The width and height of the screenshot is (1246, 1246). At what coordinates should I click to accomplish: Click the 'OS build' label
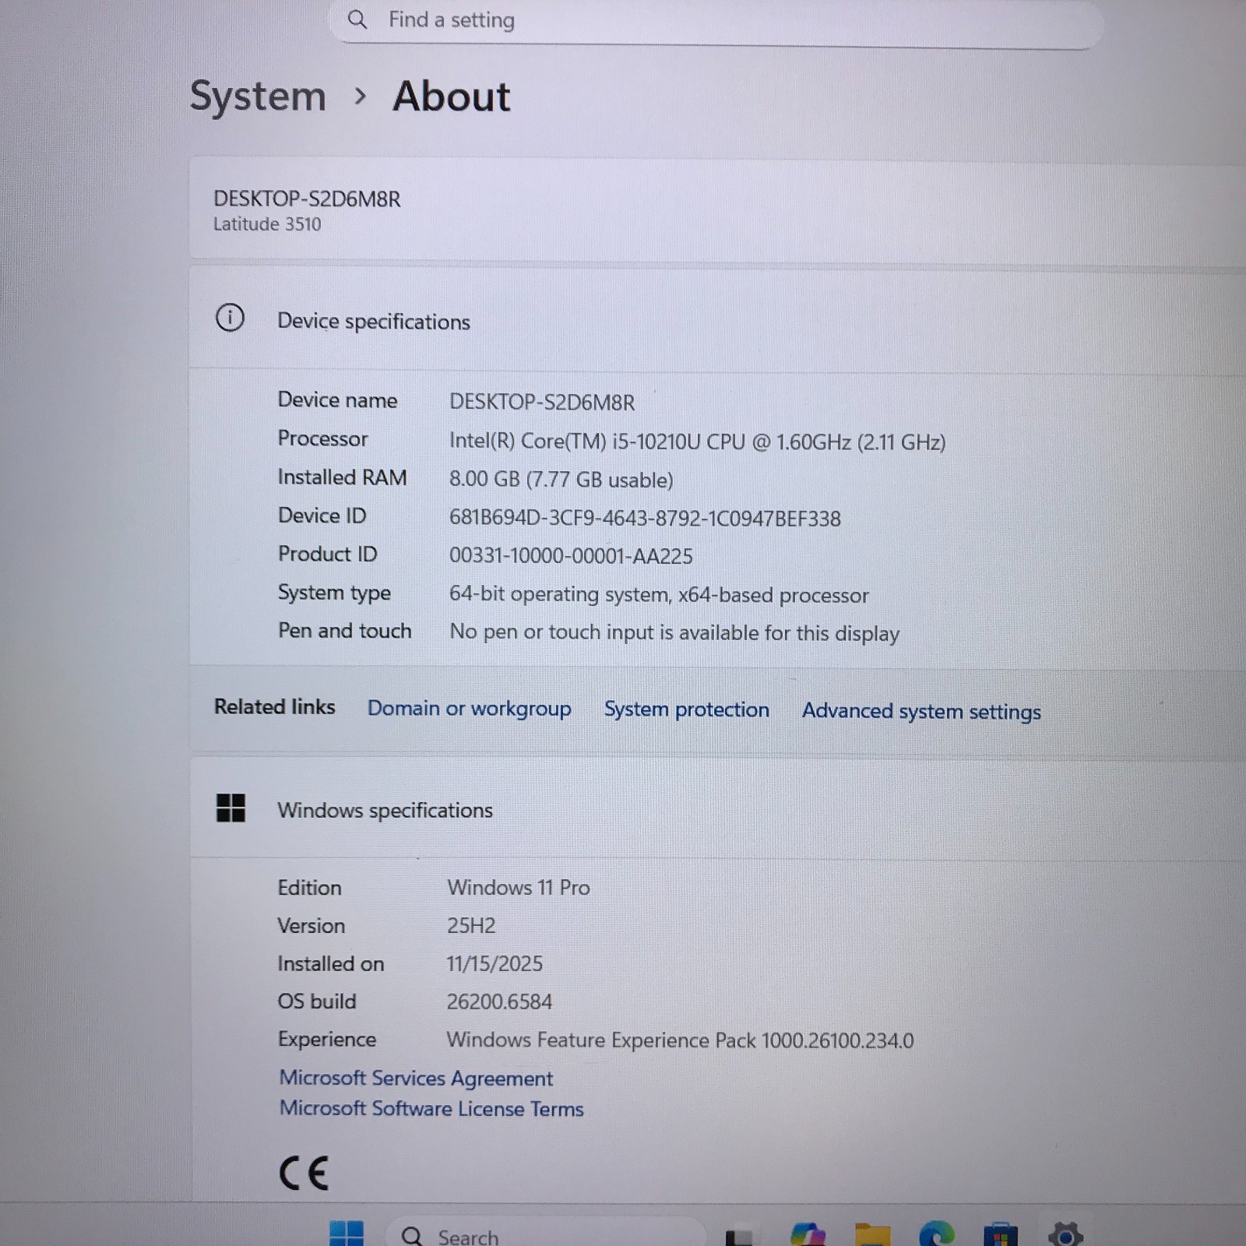tap(317, 1001)
